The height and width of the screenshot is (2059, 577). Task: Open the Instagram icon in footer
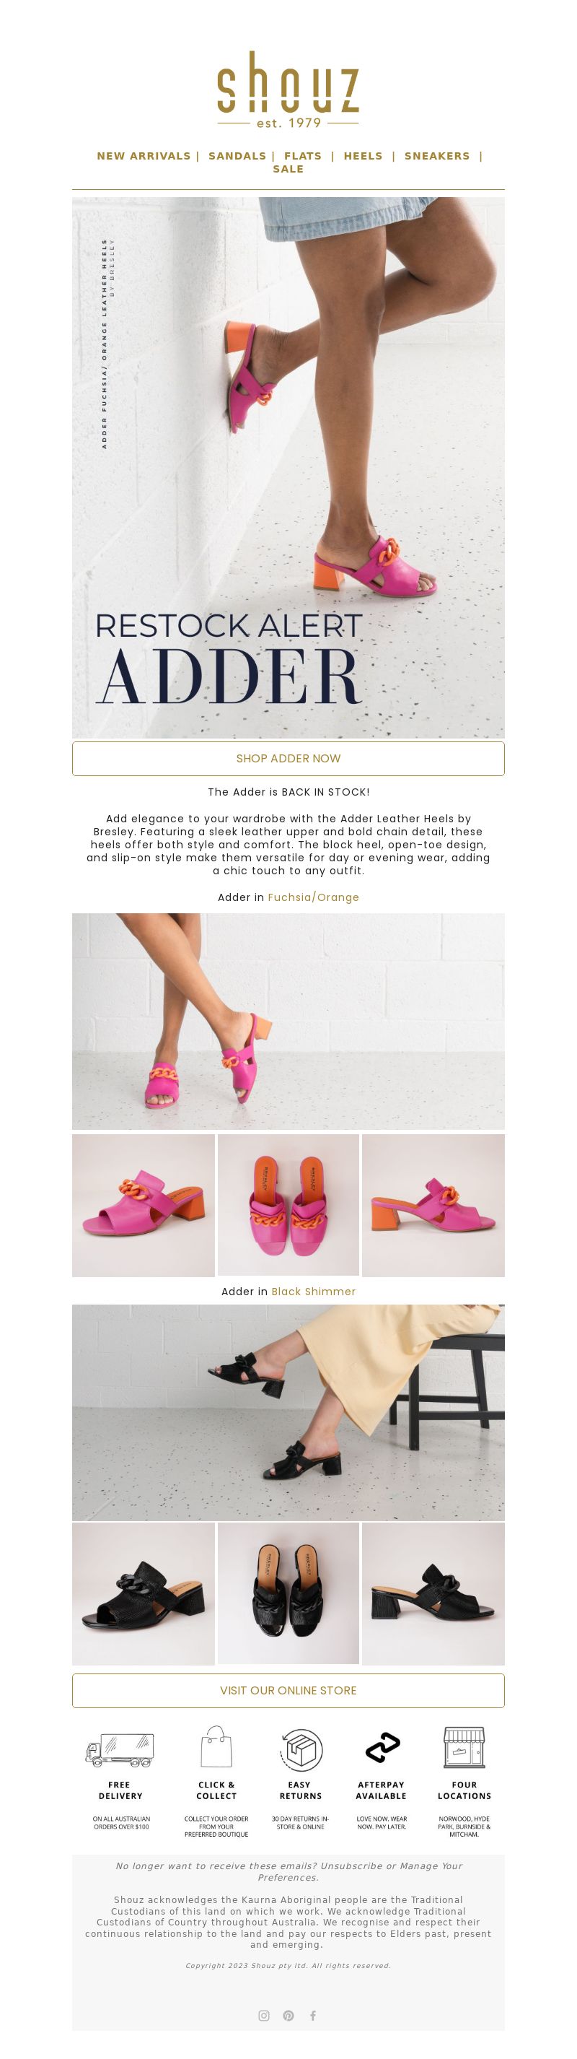264,2015
